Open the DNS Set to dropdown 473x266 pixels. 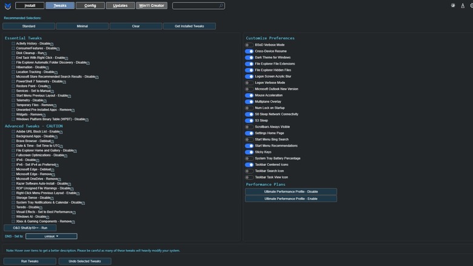coord(52,236)
